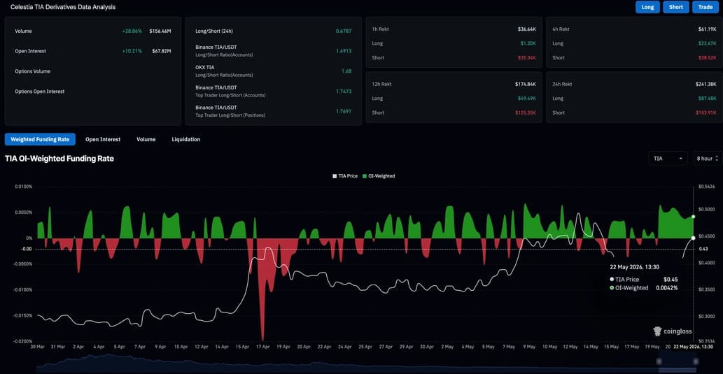Grab the left range slider handle

coord(659,361)
